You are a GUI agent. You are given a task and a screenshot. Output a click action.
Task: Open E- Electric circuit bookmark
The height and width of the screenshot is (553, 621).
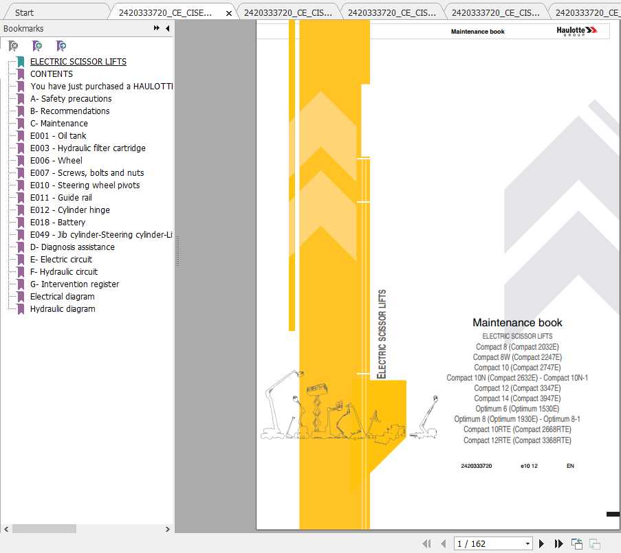coord(61,259)
